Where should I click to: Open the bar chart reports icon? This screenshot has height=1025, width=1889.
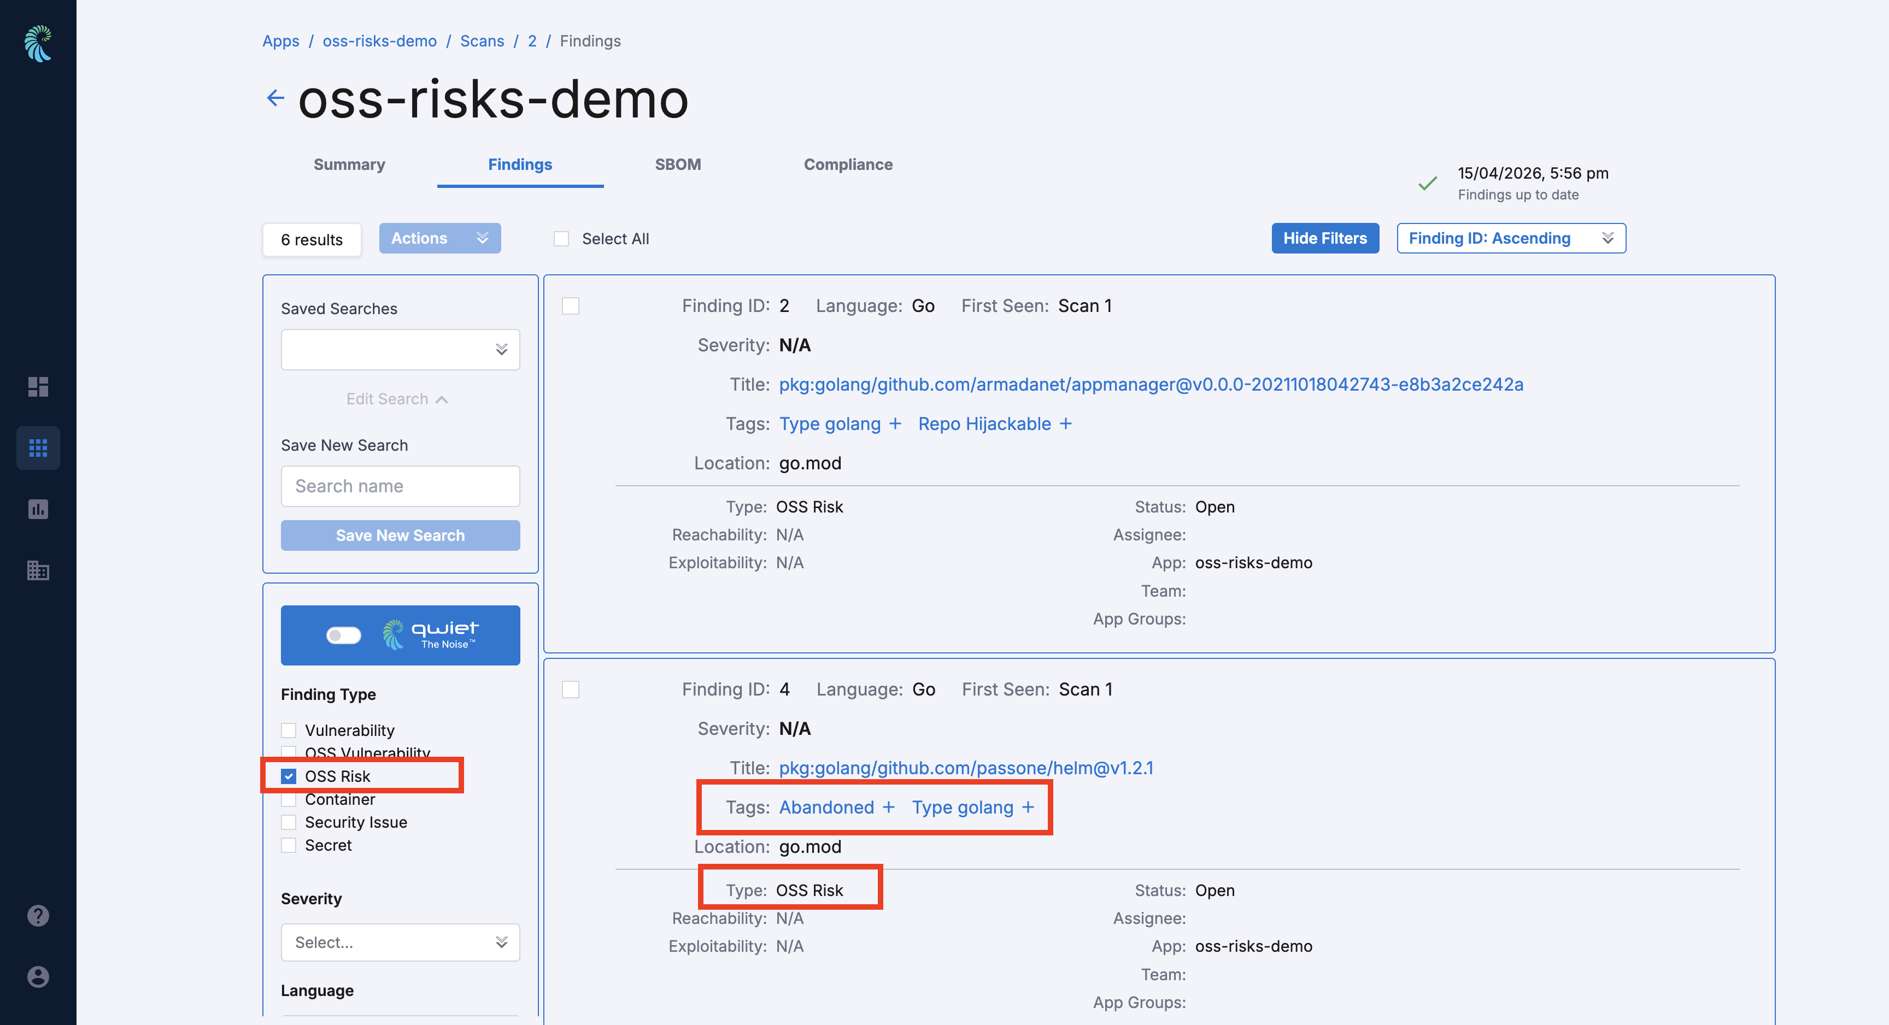tap(37, 509)
